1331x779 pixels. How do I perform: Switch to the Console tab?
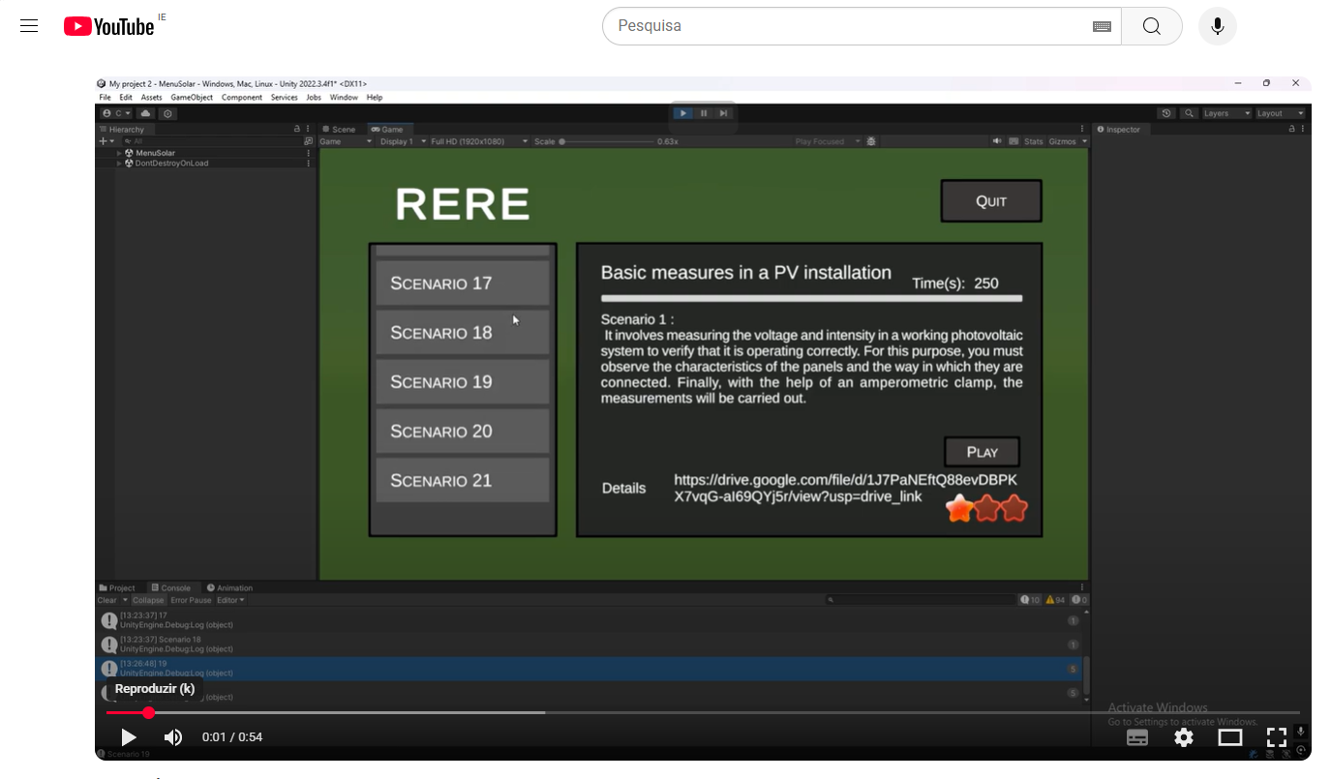(x=174, y=587)
